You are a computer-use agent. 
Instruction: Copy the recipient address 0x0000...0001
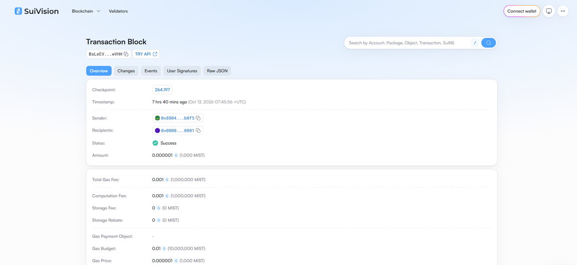tap(198, 130)
